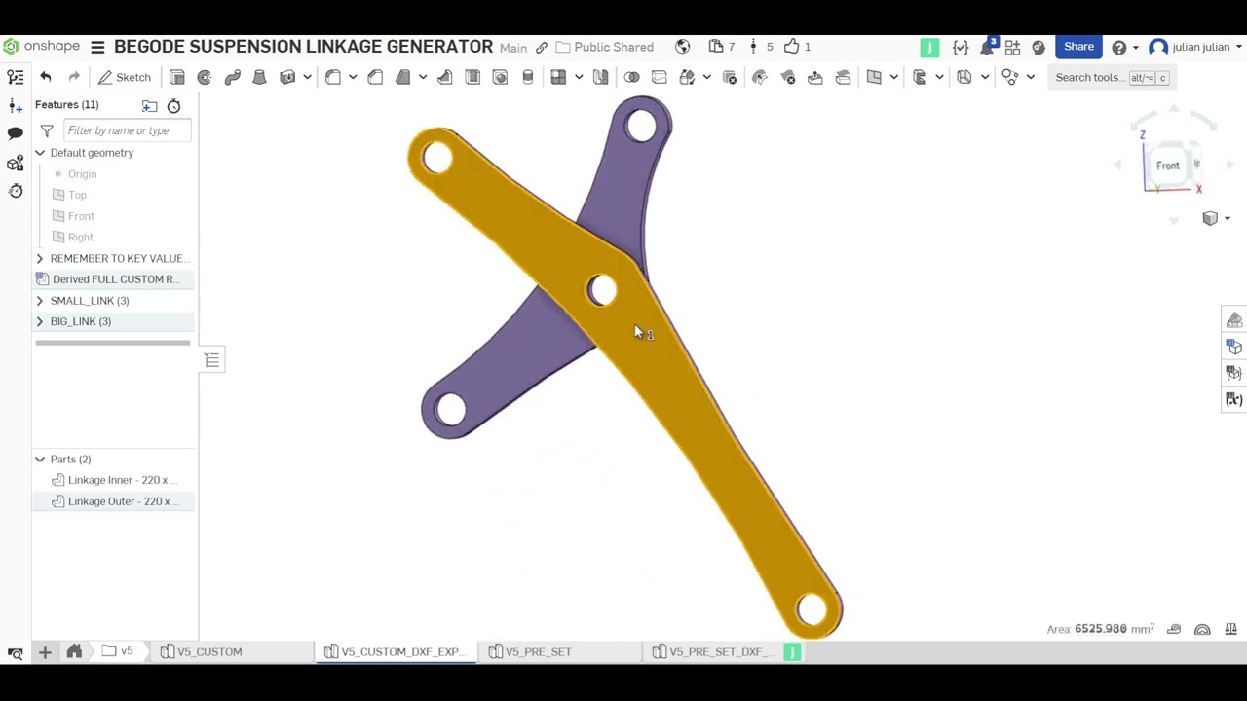
Task: Click the rollback history clock icon in Features header
Action: click(174, 105)
